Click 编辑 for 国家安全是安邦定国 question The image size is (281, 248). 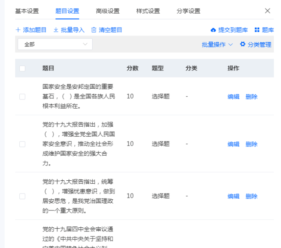pos(233,97)
